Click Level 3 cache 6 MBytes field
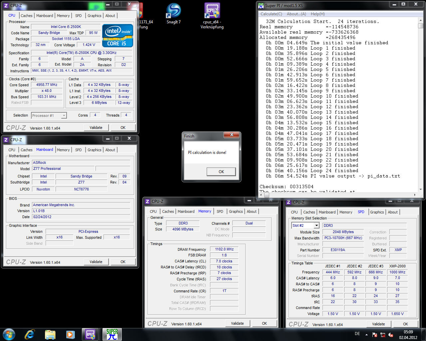This screenshot has height=341, width=426. [x=99, y=103]
